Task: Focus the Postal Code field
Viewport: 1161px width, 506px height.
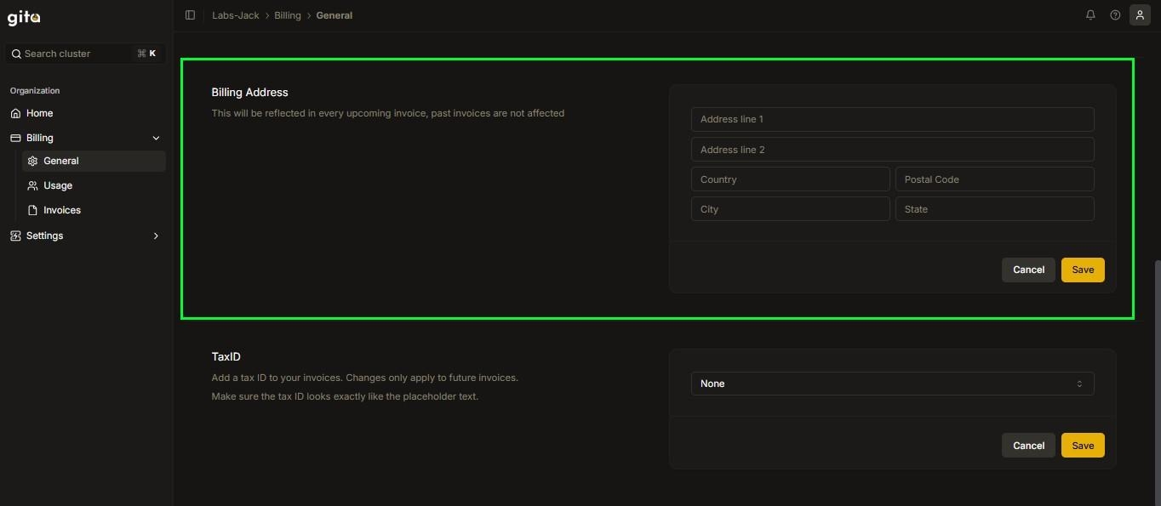Action: [994, 179]
